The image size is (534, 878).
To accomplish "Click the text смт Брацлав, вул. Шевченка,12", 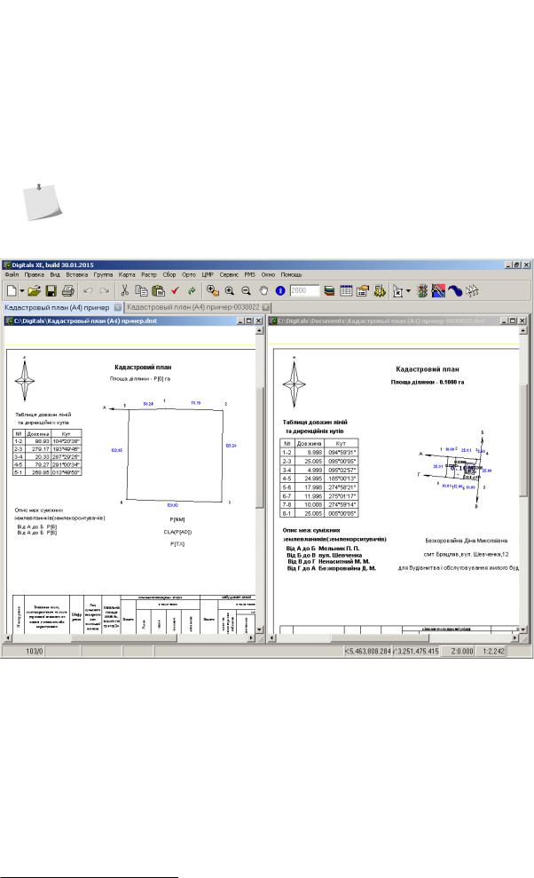I will [466, 554].
